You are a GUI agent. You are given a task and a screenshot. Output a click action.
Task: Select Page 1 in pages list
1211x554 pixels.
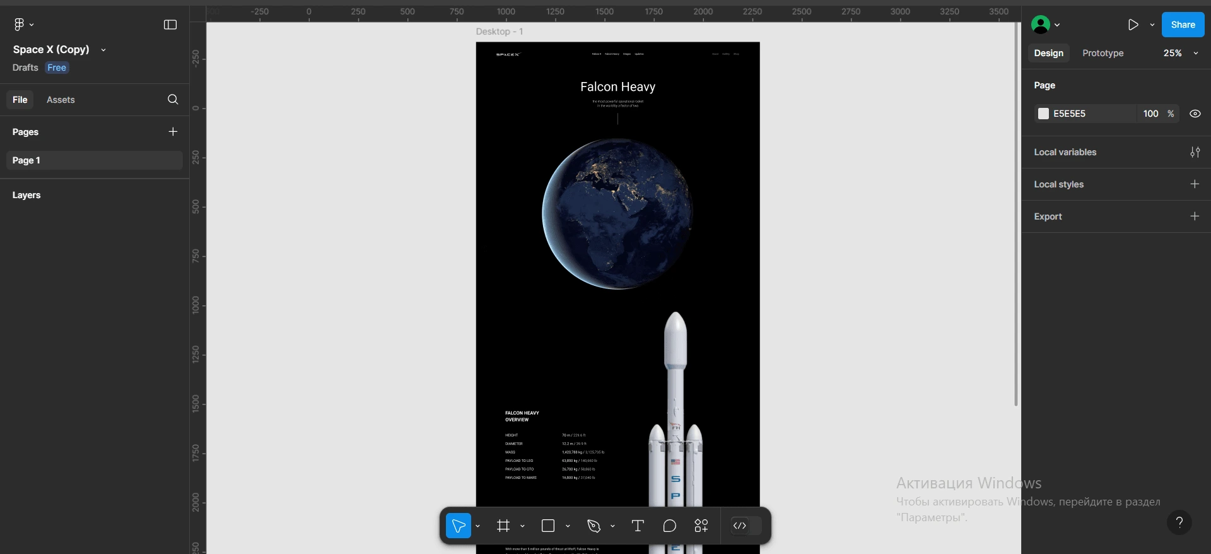tap(95, 160)
